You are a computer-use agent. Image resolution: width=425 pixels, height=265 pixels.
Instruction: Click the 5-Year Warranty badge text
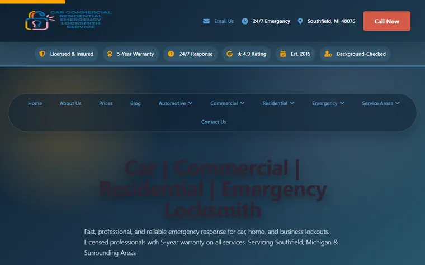[135, 54]
